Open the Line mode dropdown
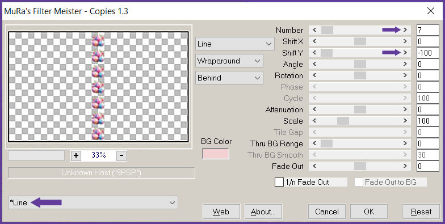Screen dimensions: 445x224 pyautogui.click(x=235, y=44)
